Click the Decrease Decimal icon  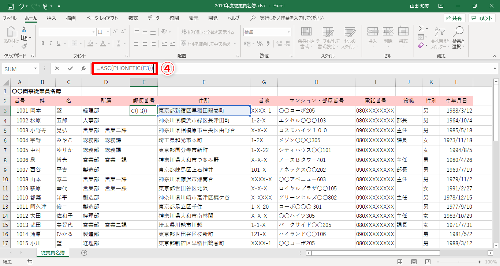pos(288,44)
